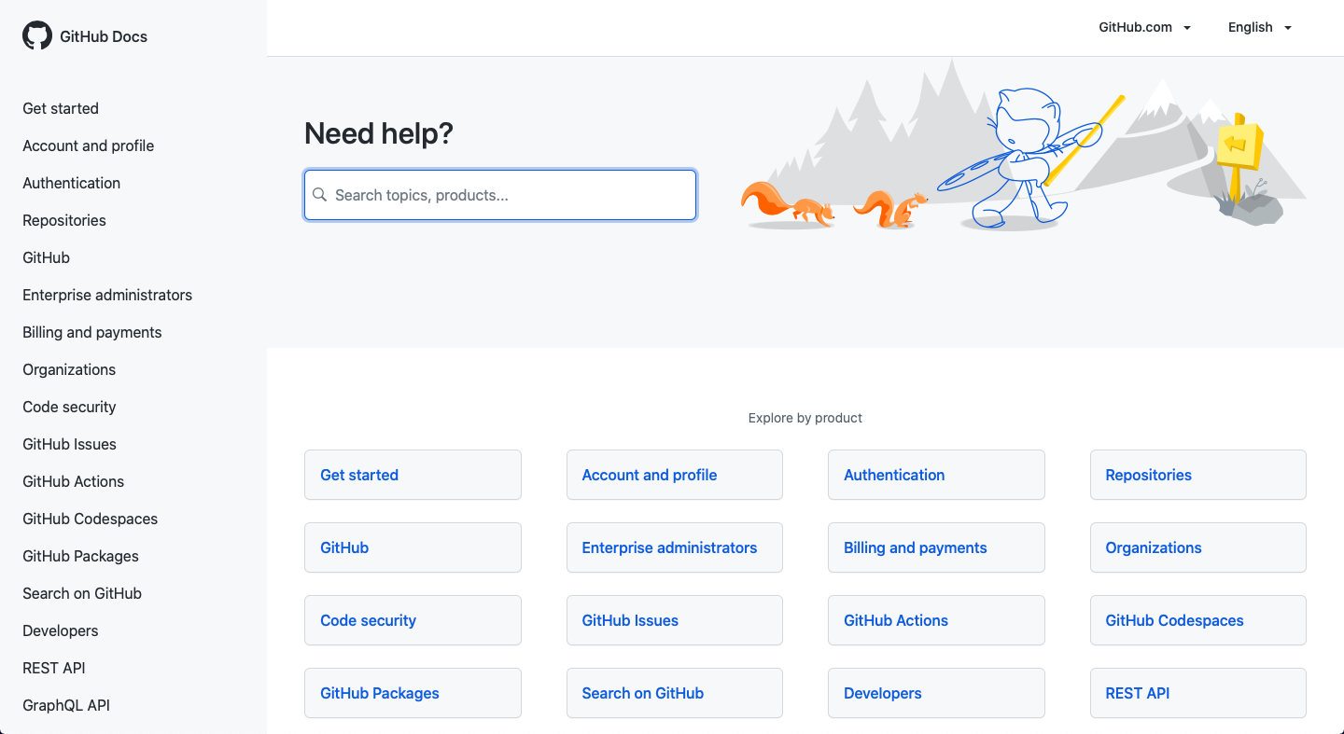Open GraphQL API in the sidebar
Image resolution: width=1344 pixels, height=734 pixels.
coord(66,705)
